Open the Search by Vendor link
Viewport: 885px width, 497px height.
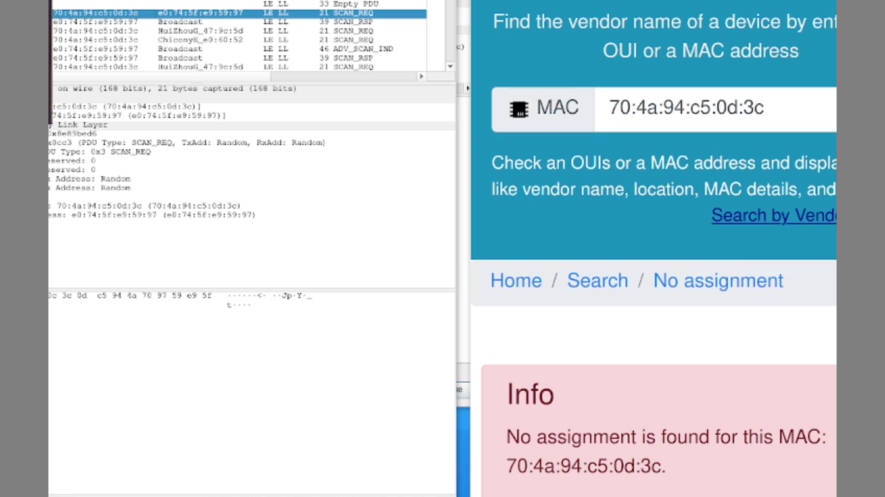click(x=773, y=215)
